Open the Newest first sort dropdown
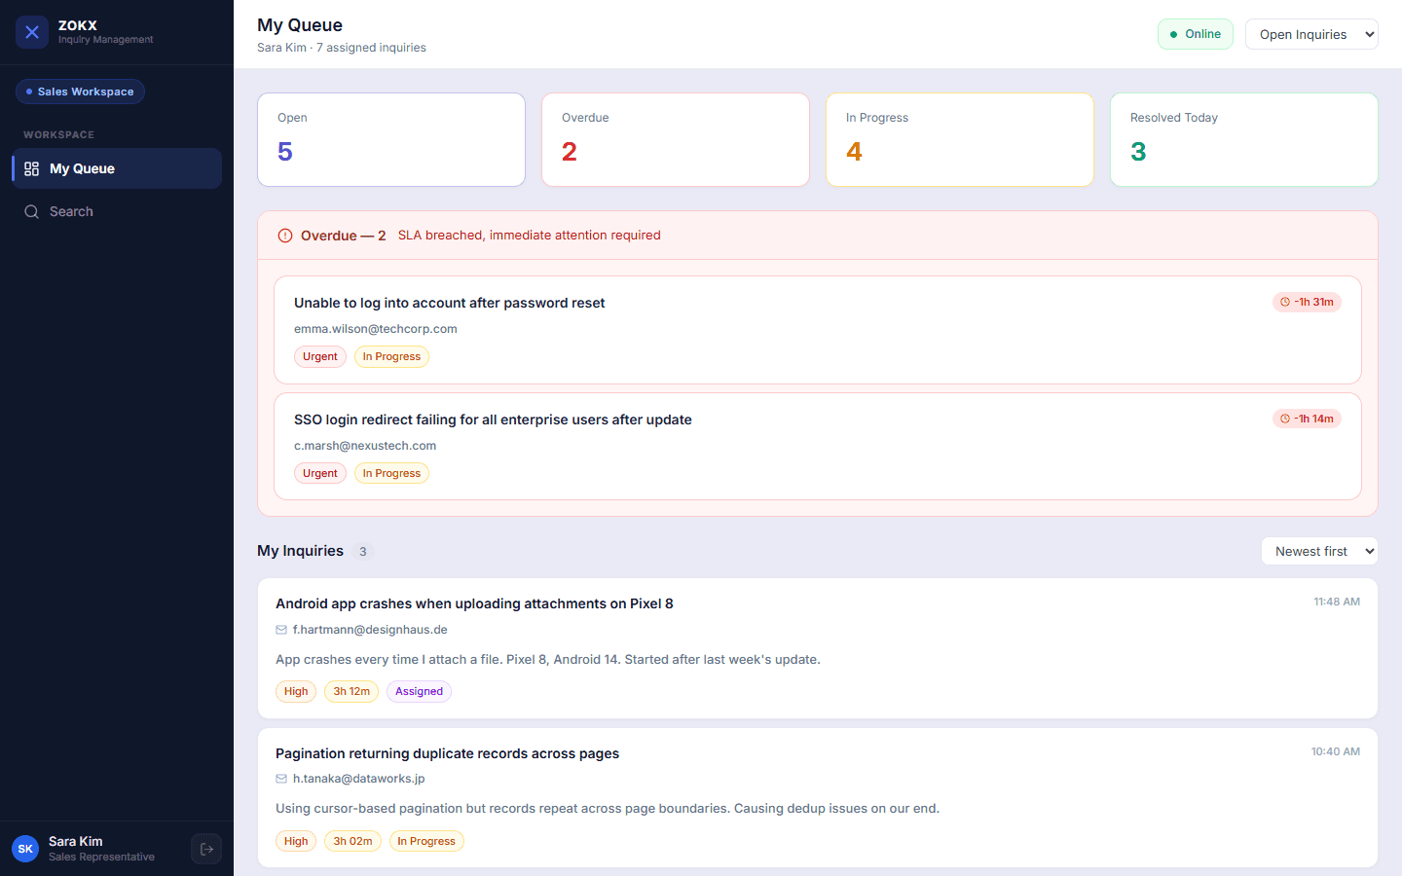 point(1319,551)
